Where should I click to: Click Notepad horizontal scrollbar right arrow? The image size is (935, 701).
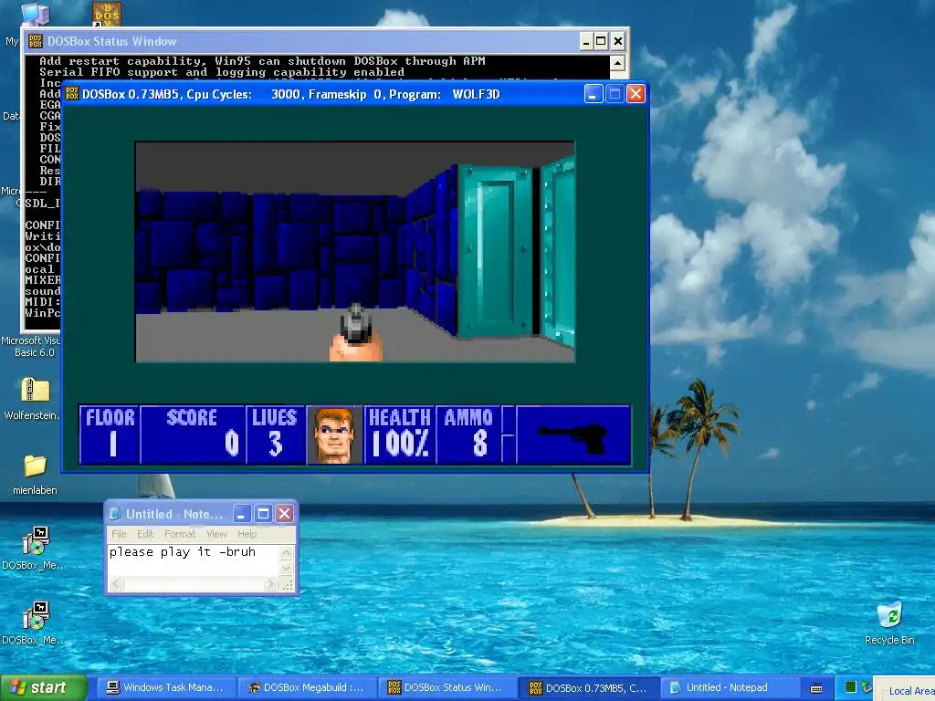[271, 584]
